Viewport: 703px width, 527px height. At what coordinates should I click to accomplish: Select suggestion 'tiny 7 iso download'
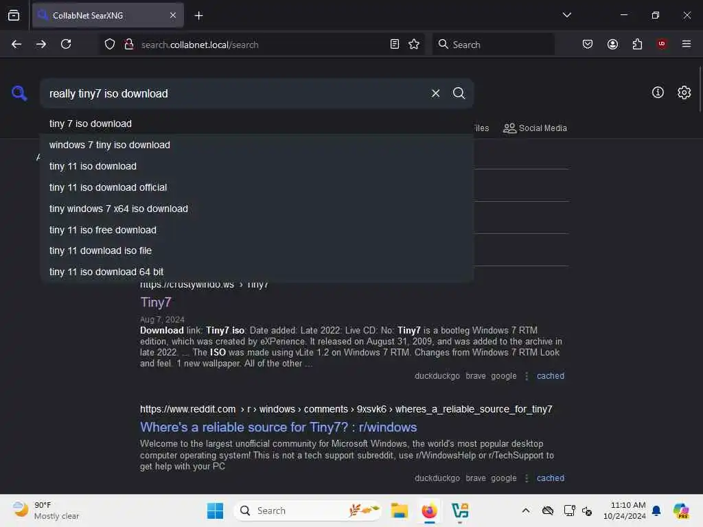click(x=257, y=124)
